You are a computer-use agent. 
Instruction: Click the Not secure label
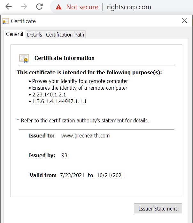(82, 7)
